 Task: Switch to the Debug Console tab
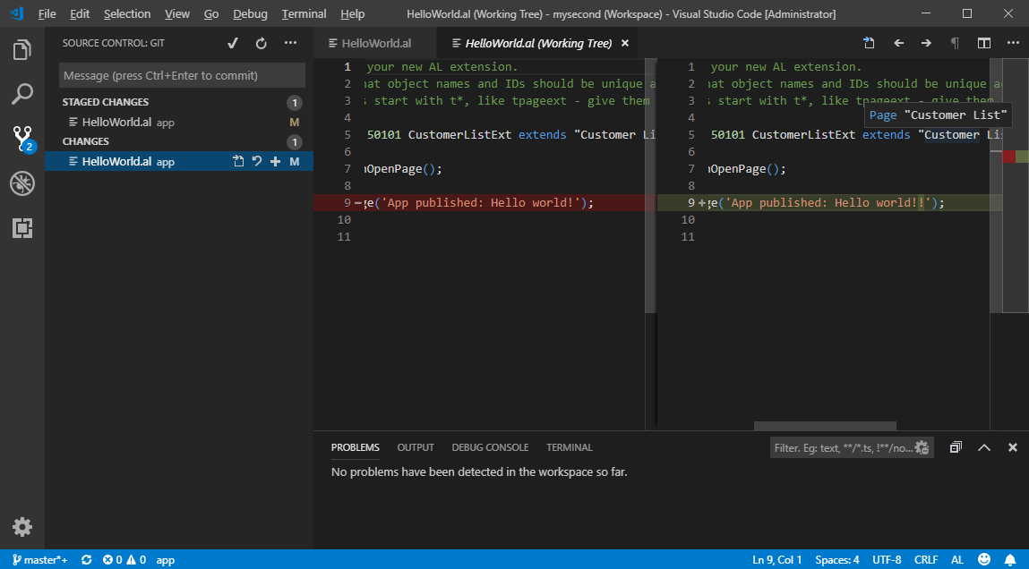tap(490, 447)
